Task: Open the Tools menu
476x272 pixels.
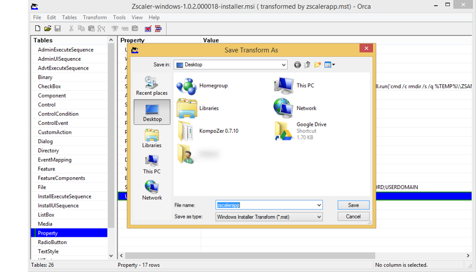Action: click(119, 17)
